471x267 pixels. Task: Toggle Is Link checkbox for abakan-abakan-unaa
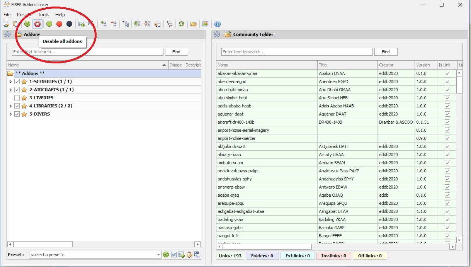coord(447,73)
